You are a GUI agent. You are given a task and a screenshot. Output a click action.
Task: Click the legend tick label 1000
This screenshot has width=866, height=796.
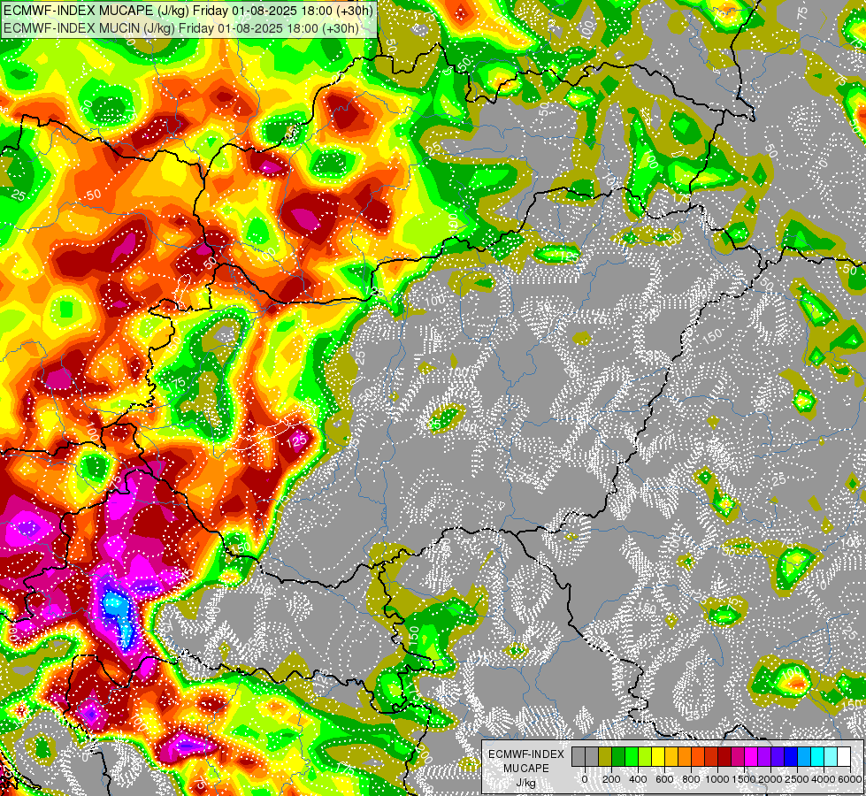pyautogui.click(x=718, y=779)
